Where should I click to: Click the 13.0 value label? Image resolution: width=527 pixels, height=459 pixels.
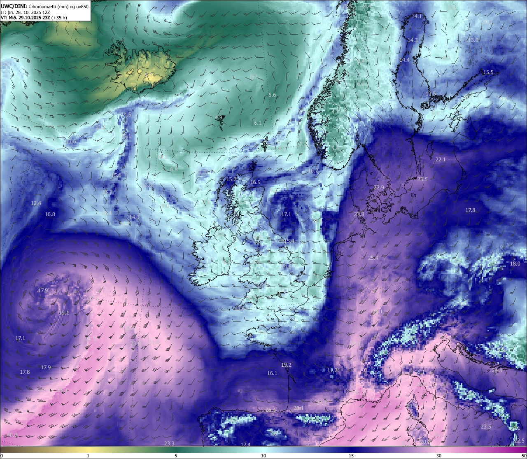473,40
